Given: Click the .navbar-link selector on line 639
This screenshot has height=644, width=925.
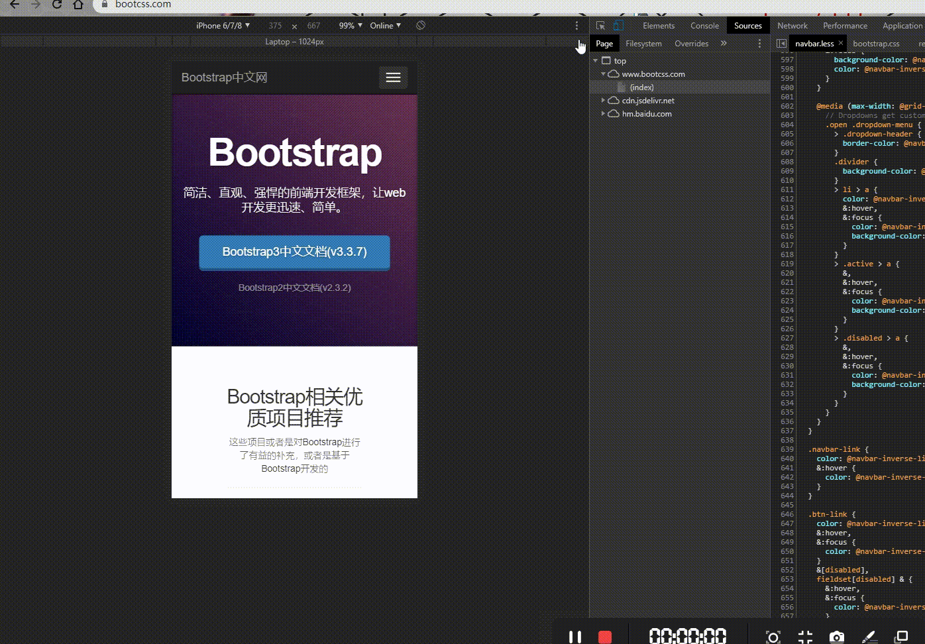Looking at the screenshot, I should [834, 449].
